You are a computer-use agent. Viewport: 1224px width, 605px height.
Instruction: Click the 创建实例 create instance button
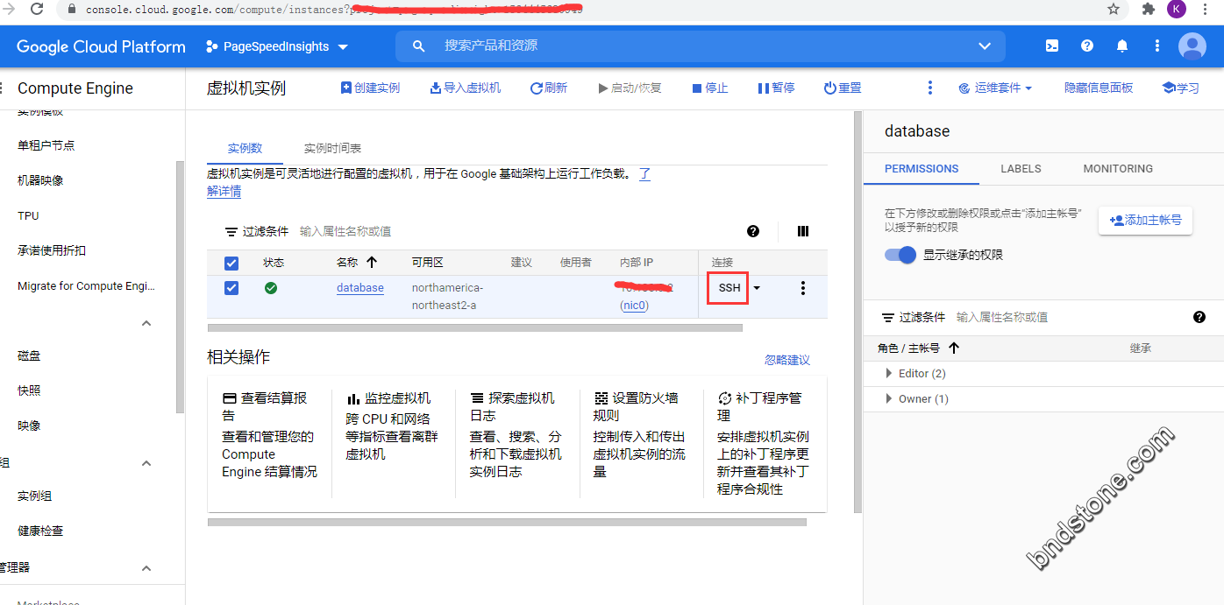click(x=370, y=88)
